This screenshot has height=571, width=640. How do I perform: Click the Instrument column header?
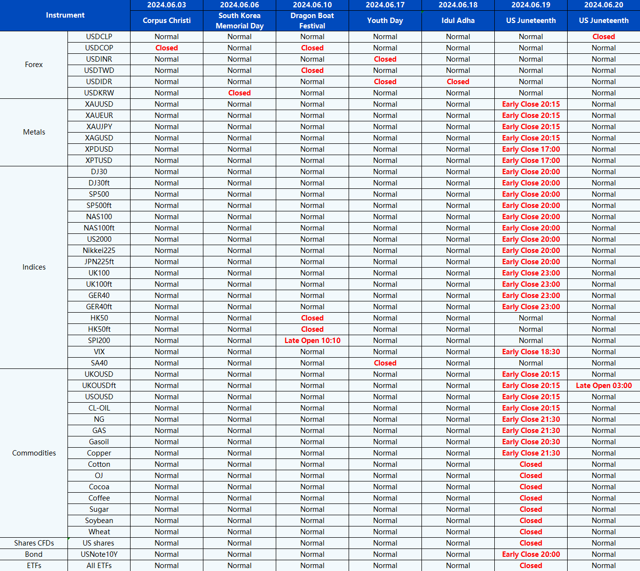click(x=65, y=15)
